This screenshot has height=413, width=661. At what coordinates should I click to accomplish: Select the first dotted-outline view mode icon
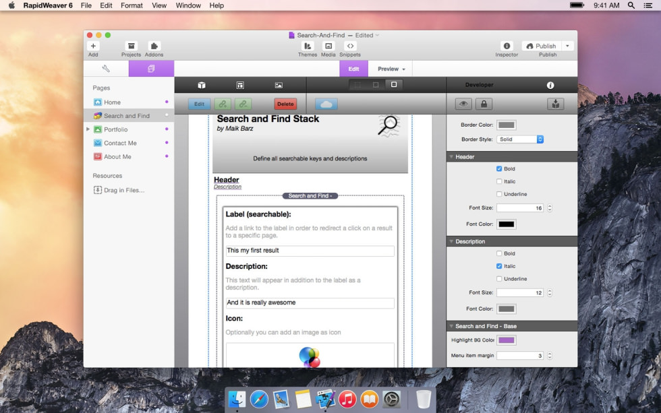(358, 85)
